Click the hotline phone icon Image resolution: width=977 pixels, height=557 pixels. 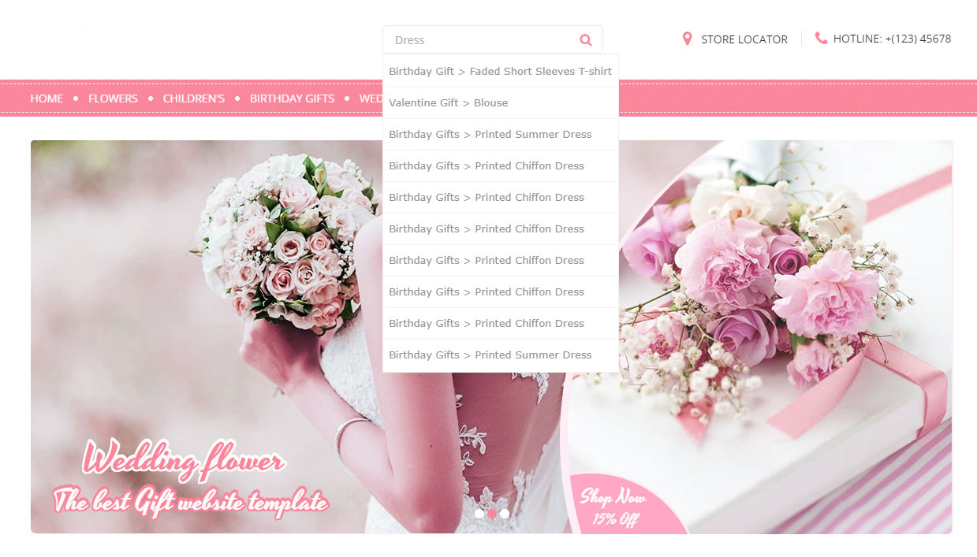point(821,38)
